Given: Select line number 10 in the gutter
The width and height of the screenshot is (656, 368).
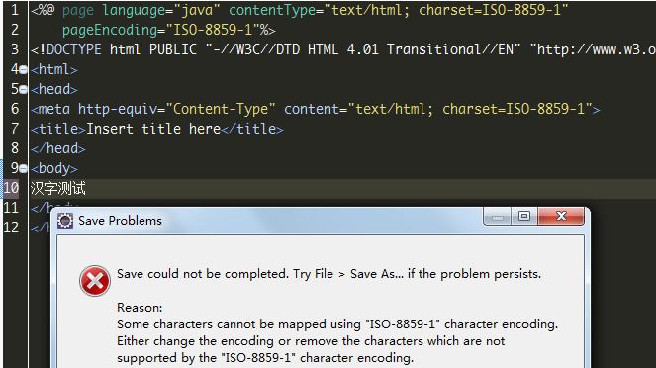Looking at the screenshot, I should point(11,188).
